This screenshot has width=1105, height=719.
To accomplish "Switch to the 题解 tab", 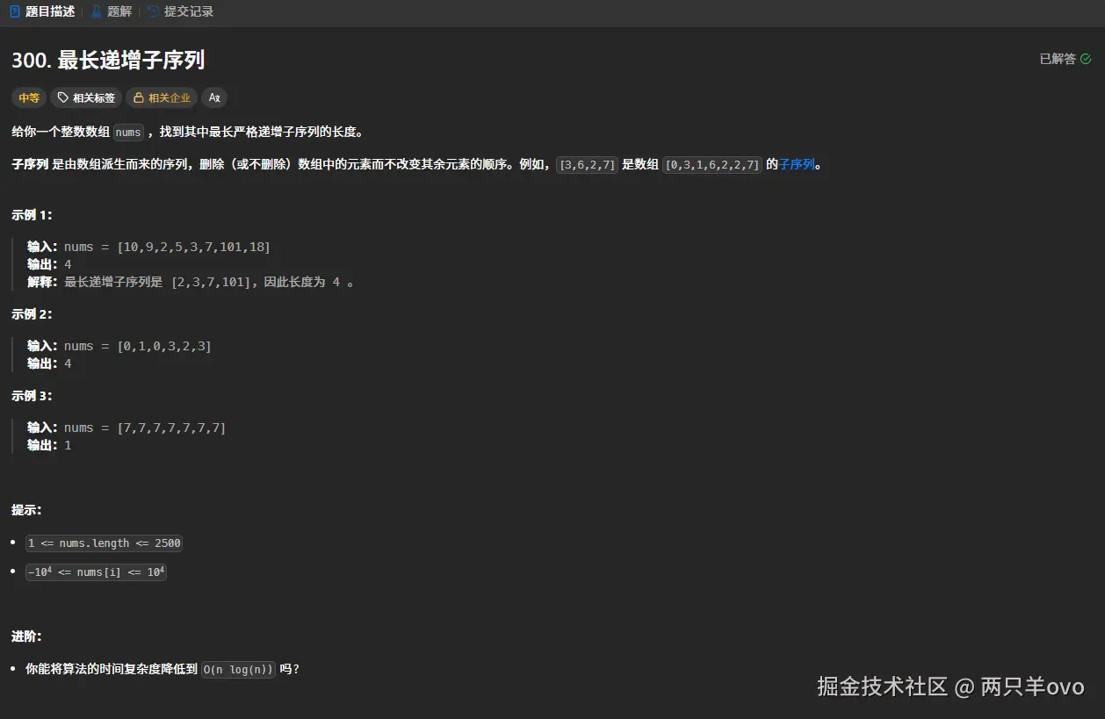I will [x=112, y=11].
